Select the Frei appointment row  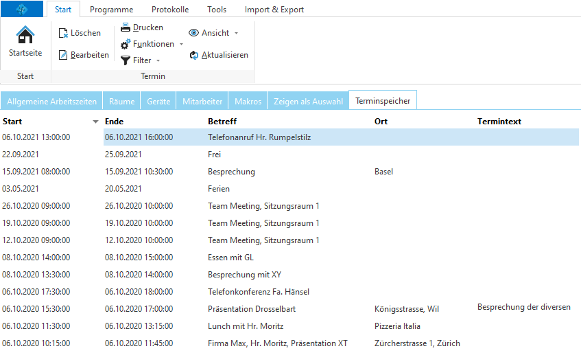289,155
